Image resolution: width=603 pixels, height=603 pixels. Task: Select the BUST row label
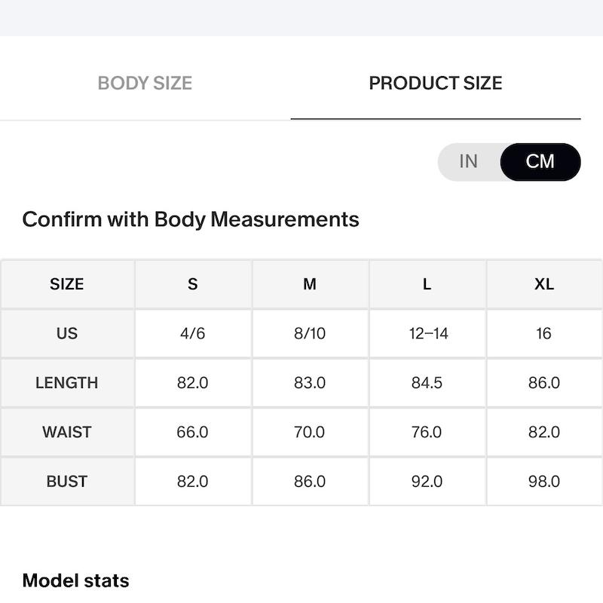[67, 481]
